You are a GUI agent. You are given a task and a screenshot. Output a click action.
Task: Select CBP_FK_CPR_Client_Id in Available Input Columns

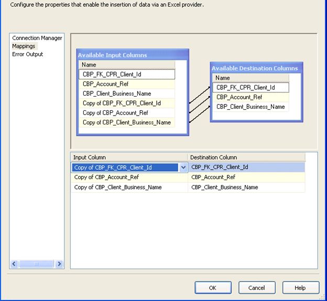click(x=127, y=75)
